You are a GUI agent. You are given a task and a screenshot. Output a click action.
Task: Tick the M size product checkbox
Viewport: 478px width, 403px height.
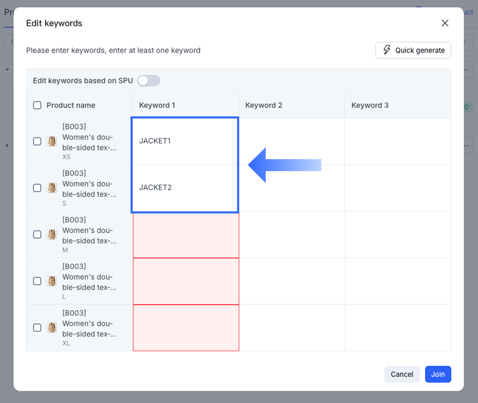coord(37,234)
